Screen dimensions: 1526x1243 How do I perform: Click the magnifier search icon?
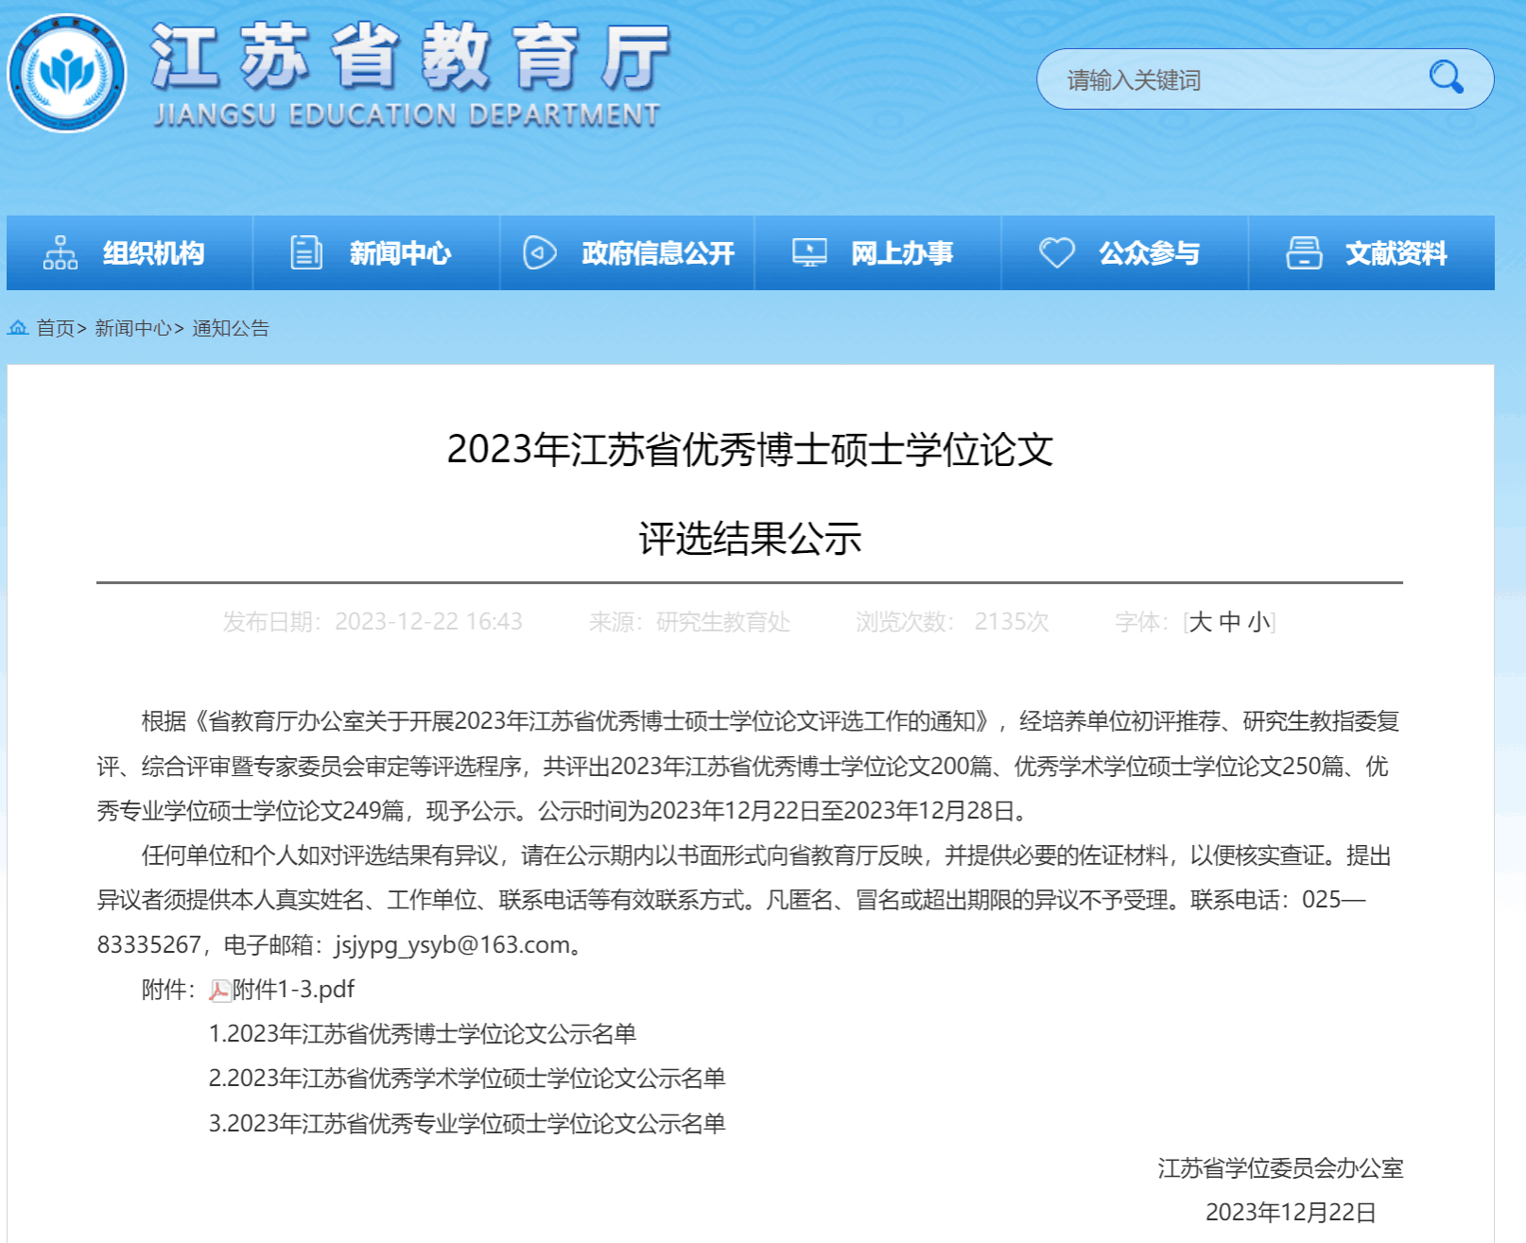coord(1446,78)
